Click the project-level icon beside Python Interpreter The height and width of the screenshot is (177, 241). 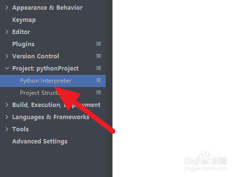coord(98,80)
